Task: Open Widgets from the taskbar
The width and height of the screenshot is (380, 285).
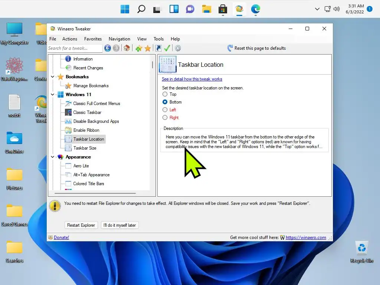Action: (x=174, y=9)
